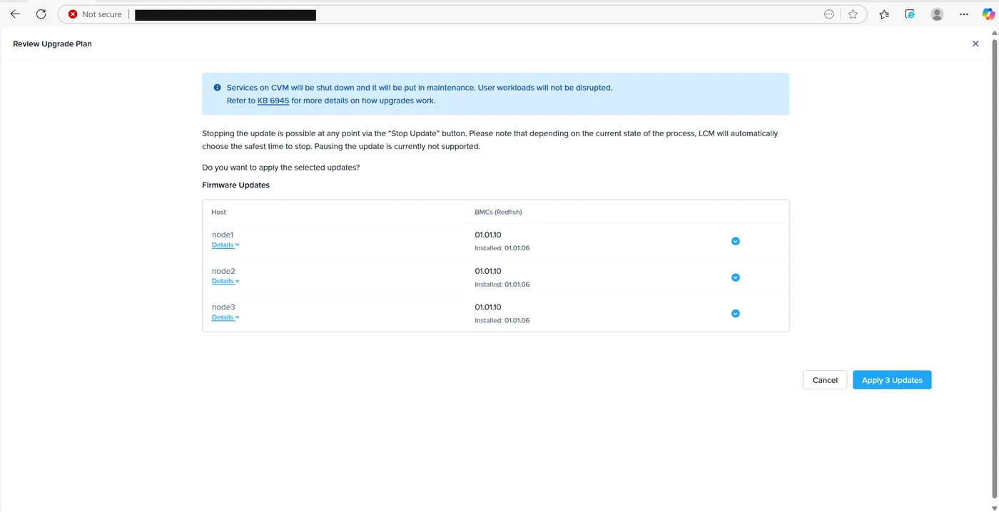
Task: Select the node1 host name
Action: point(223,235)
